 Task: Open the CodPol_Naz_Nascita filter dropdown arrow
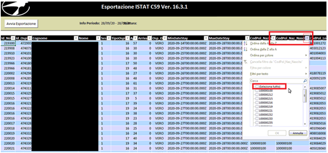click(307, 38)
